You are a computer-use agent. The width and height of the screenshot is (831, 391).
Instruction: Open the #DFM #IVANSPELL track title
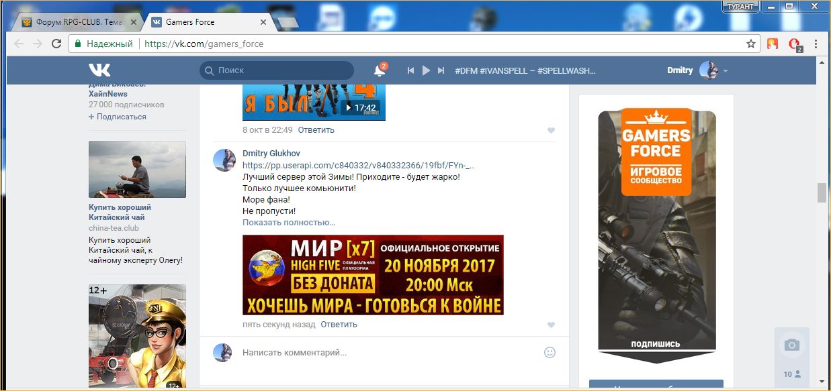[x=525, y=70]
